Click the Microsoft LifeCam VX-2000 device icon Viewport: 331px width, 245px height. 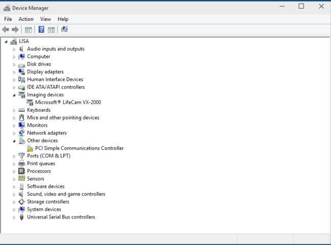[x=30, y=102]
